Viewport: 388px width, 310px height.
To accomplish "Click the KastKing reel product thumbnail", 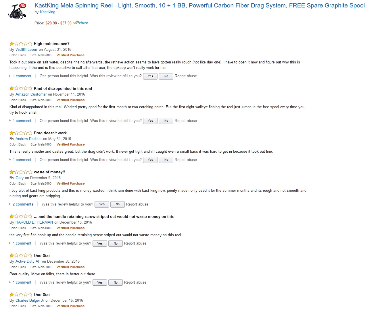I will [x=17, y=11].
